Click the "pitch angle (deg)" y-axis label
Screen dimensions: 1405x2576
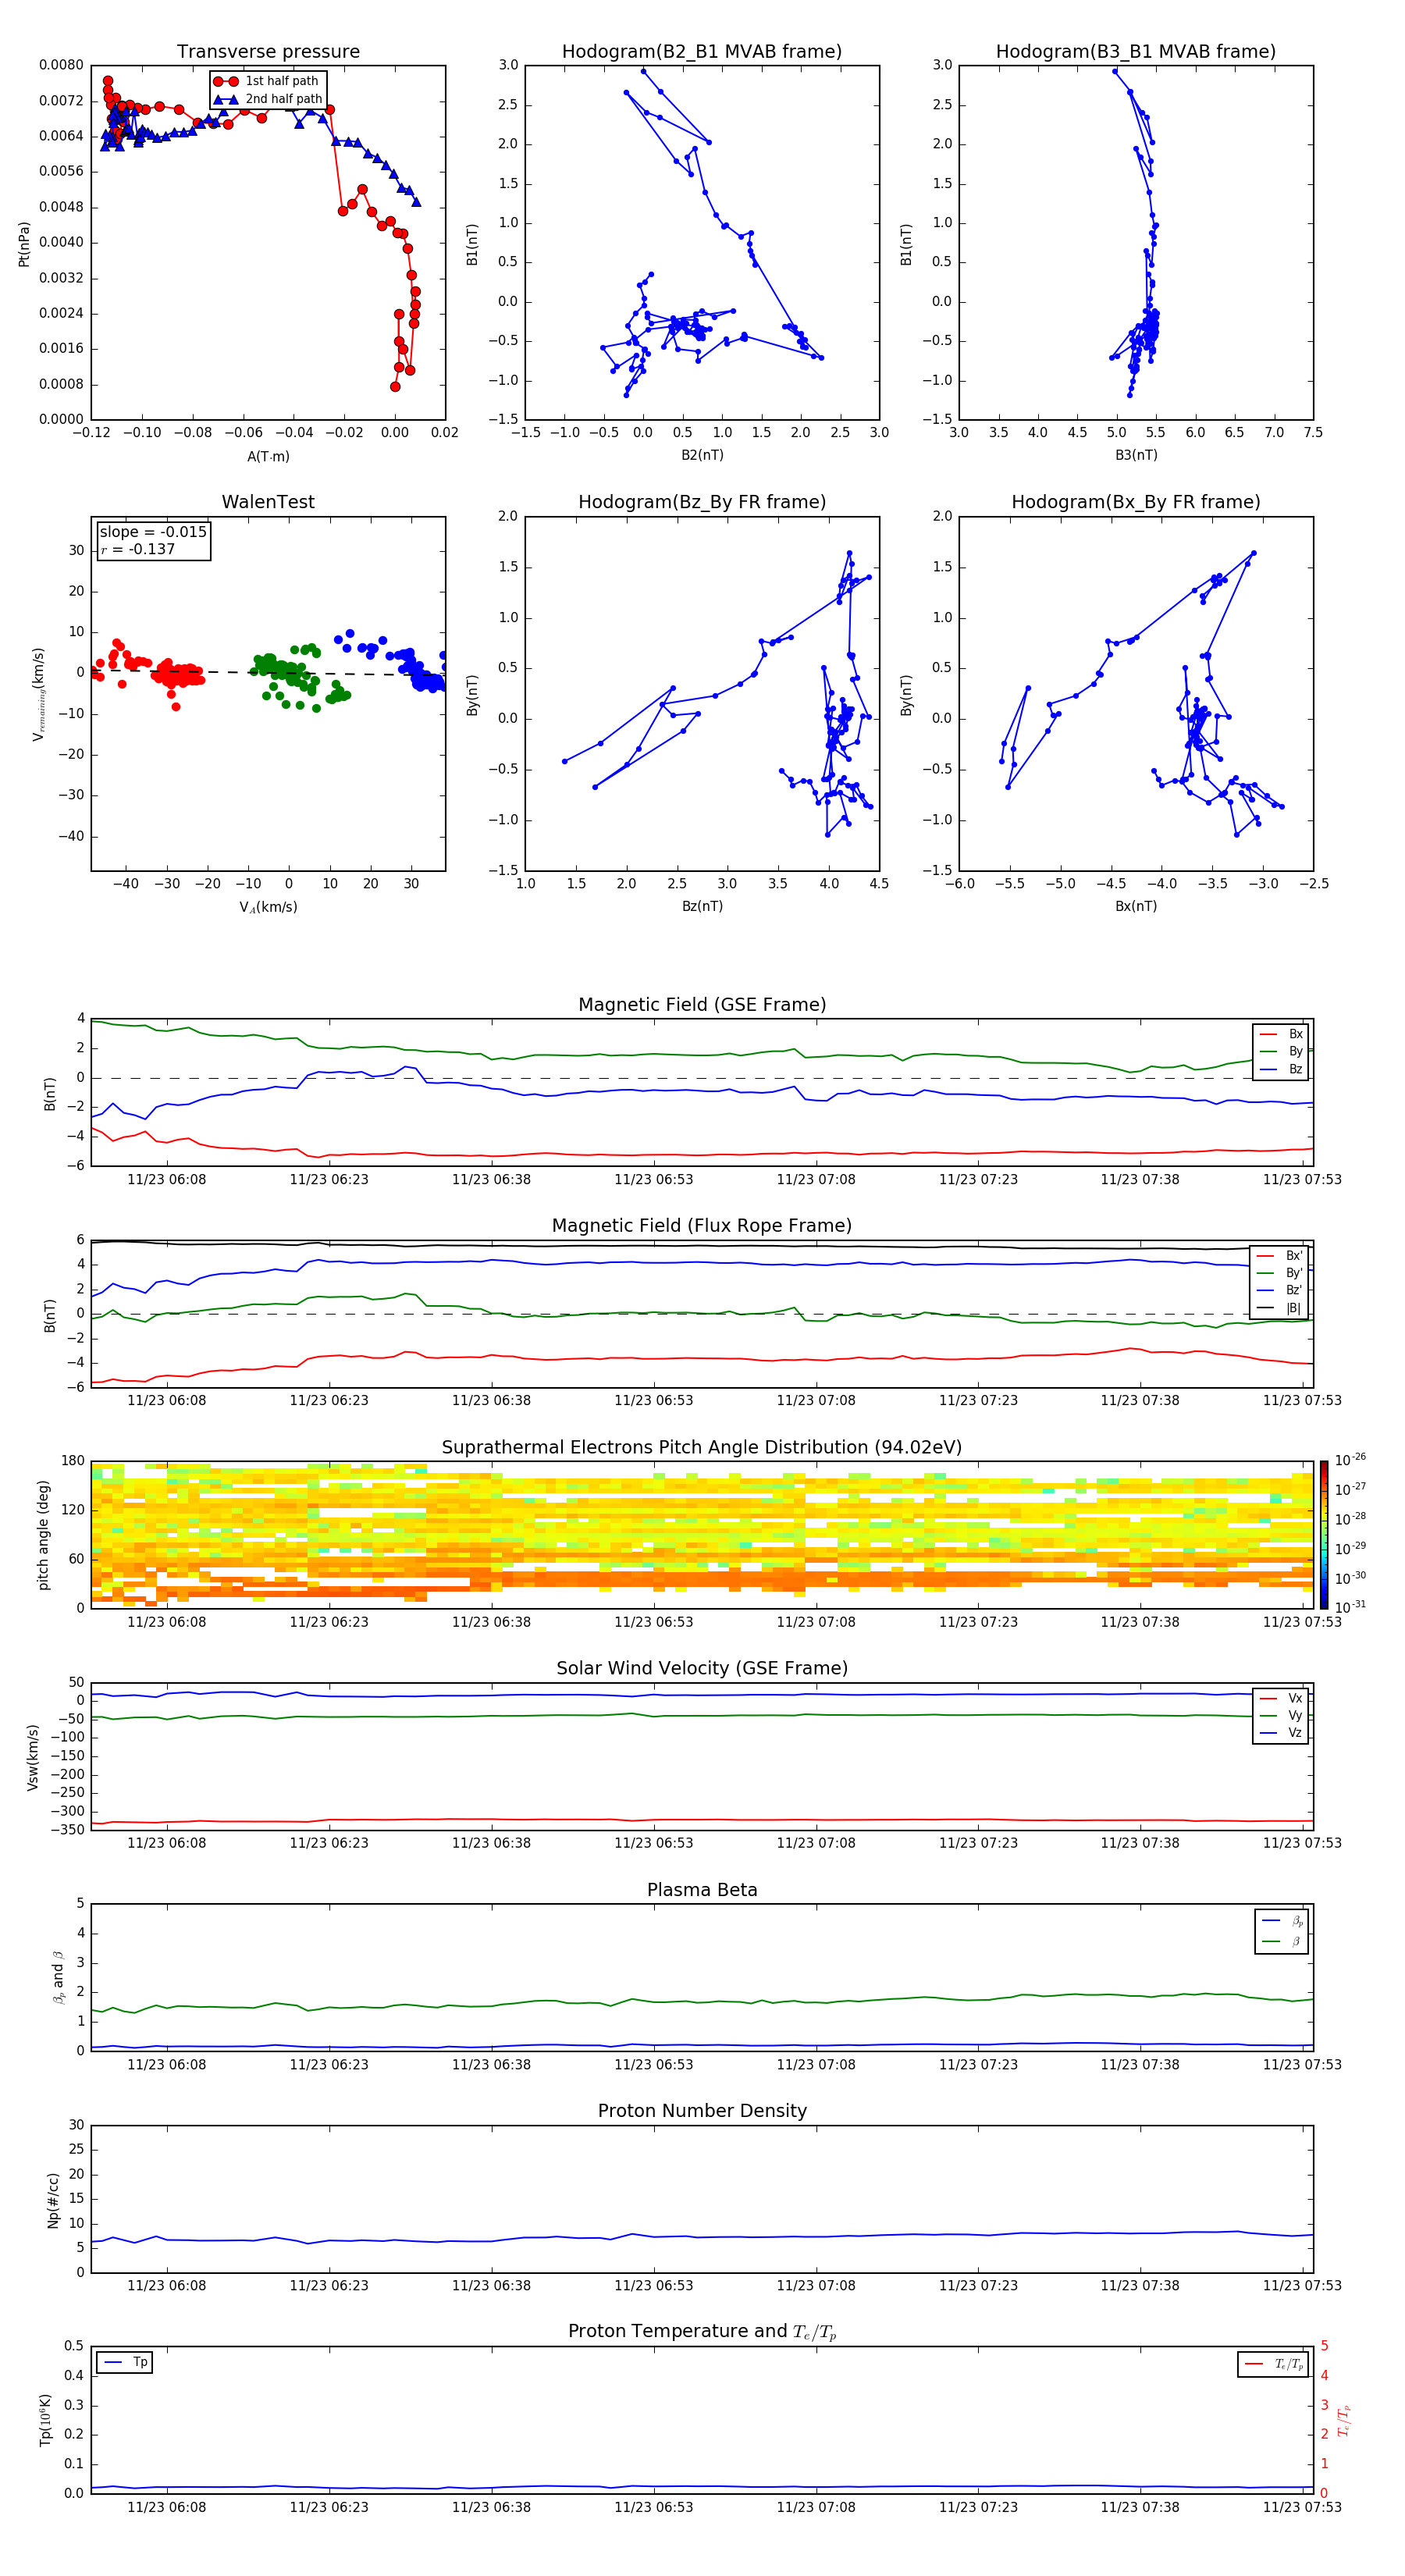(x=43, y=1535)
